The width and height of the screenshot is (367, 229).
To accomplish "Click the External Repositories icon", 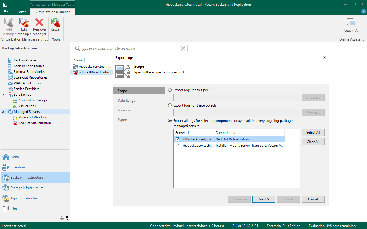I will tap(11, 72).
